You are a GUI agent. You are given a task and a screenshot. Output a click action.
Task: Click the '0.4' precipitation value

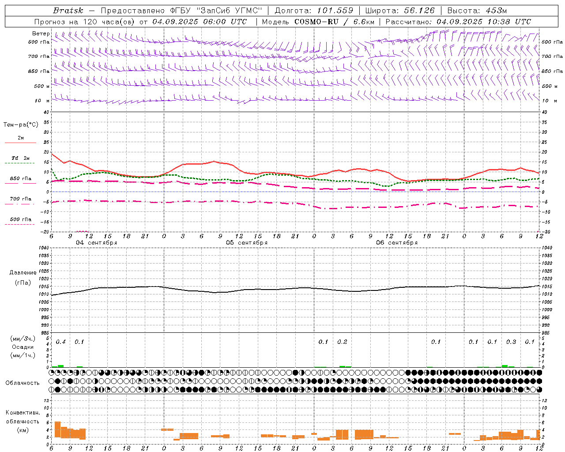click(61, 342)
